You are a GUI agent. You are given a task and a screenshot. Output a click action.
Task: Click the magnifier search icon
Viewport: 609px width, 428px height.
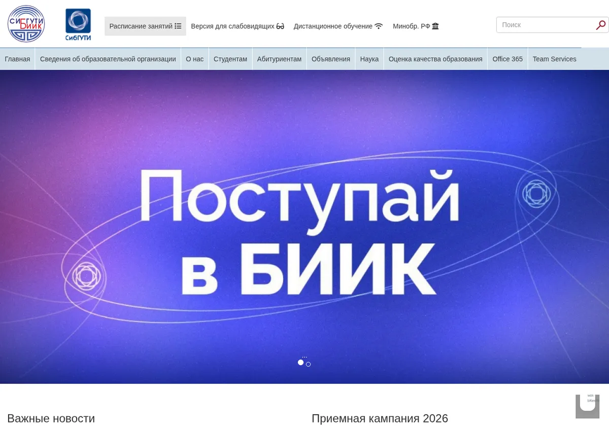coord(601,25)
